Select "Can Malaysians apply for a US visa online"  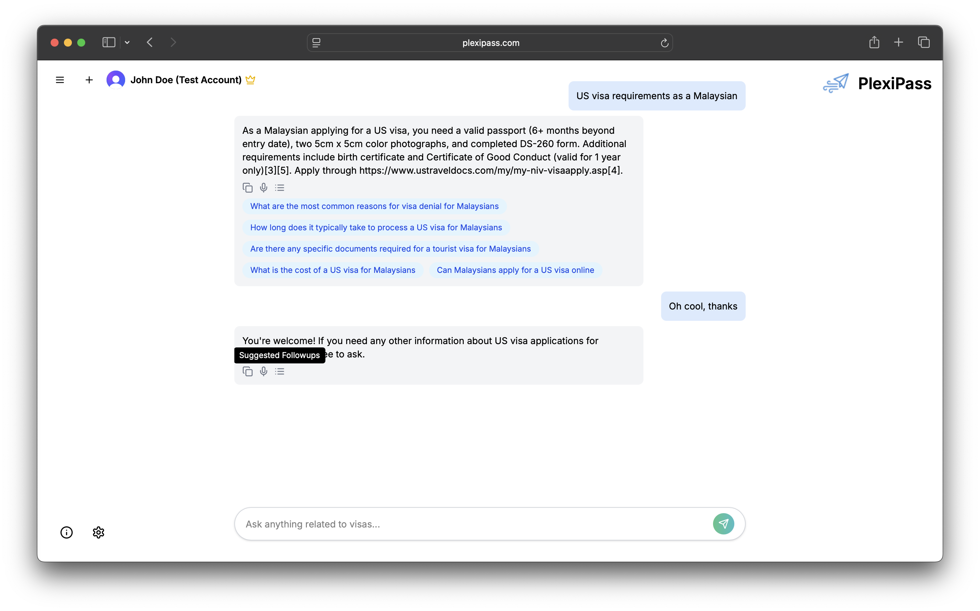click(515, 270)
